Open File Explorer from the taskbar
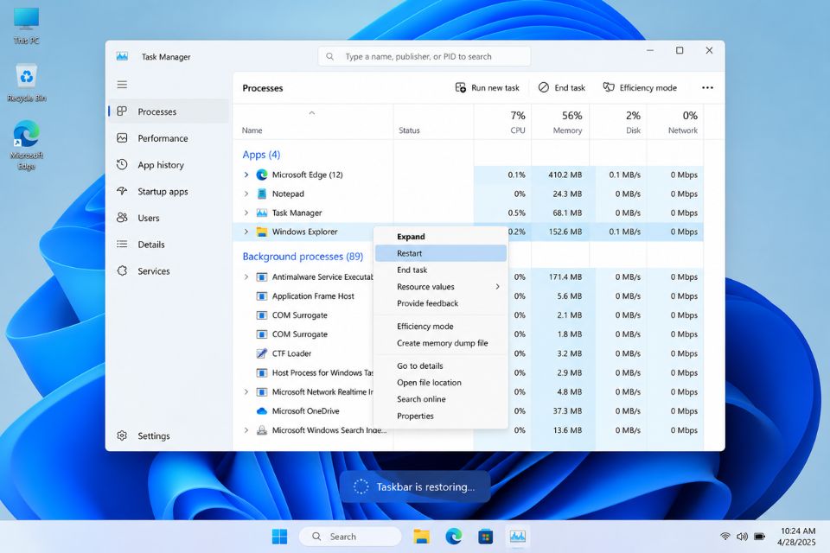 (x=421, y=537)
